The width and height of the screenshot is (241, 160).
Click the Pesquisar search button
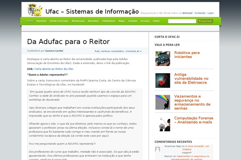tap(205, 21)
